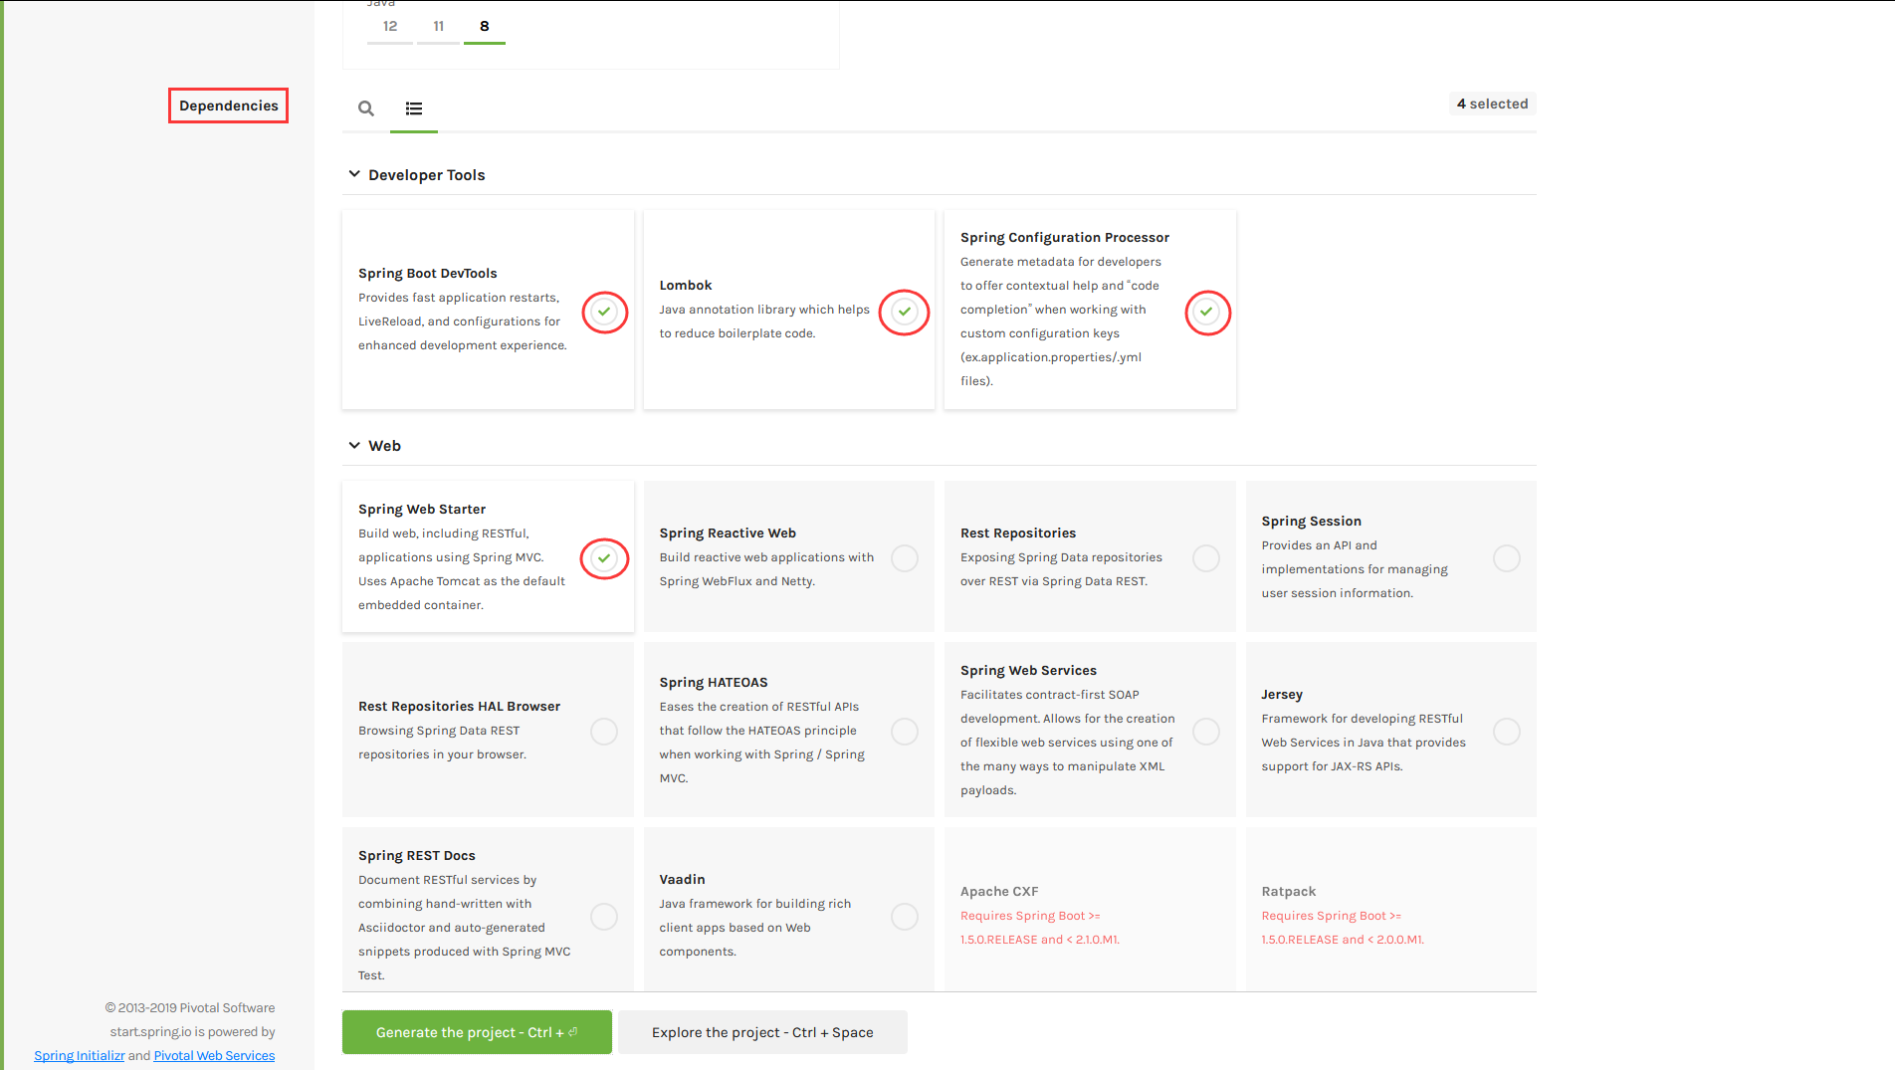Deselect Spring Boot DevTools checkmark
The image size is (1895, 1070).
coord(604,312)
